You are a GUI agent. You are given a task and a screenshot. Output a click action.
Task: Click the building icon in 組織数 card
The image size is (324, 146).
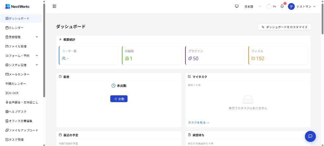[x=127, y=59]
